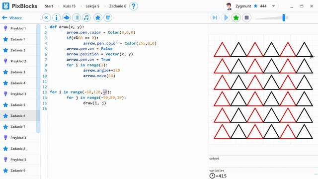Click Zadanie 6 breadcrumb
The width and height of the screenshot is (318, 179).
tap(118, 6)
